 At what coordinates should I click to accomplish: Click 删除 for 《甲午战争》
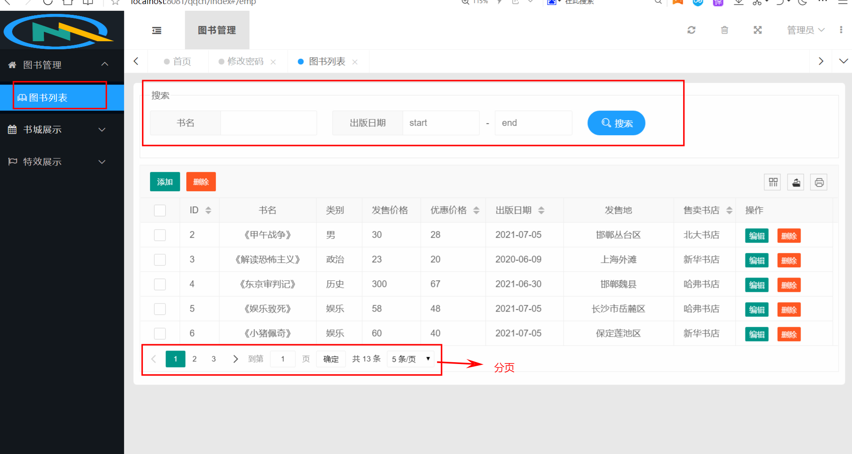[789, 236]
